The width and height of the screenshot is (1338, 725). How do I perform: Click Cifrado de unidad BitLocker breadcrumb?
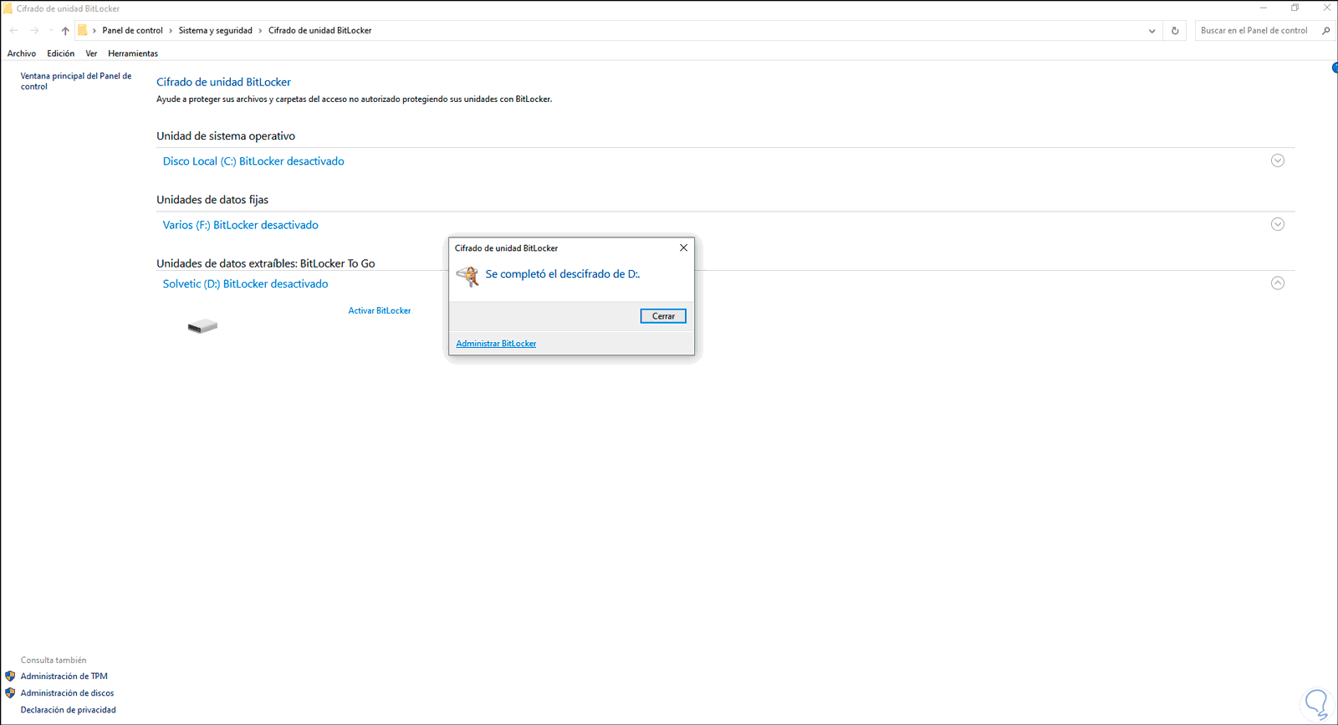320,31
